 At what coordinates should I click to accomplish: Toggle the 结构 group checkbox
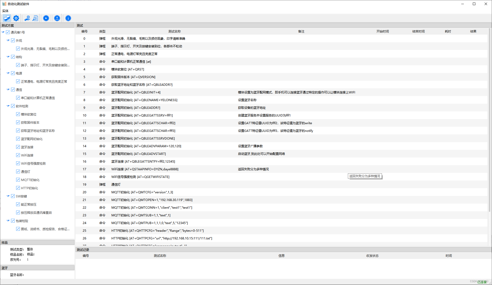click(x=13, y=57)
